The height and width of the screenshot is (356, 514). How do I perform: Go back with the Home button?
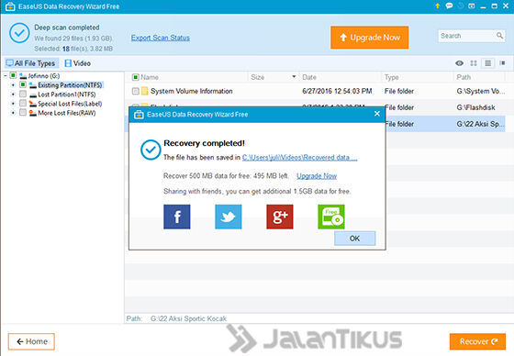point(31,341)
